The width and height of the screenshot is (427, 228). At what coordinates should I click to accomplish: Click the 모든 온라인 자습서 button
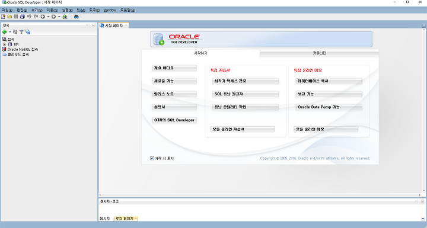click(x=243, y=129)
